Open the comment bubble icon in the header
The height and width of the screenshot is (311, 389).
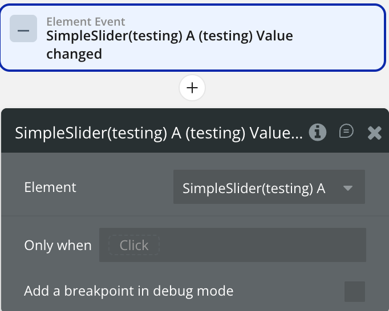coord(346,132)
